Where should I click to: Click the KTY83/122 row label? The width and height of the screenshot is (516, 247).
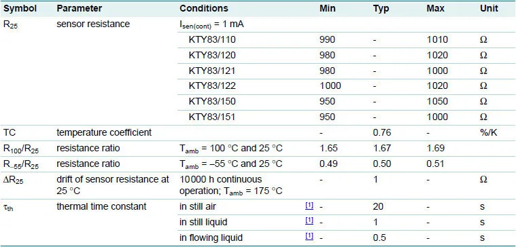212,86
